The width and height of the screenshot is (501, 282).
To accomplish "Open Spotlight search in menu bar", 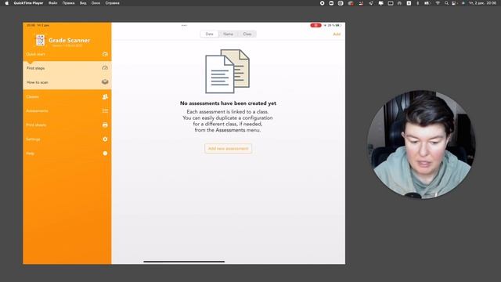I will point(446,3).
